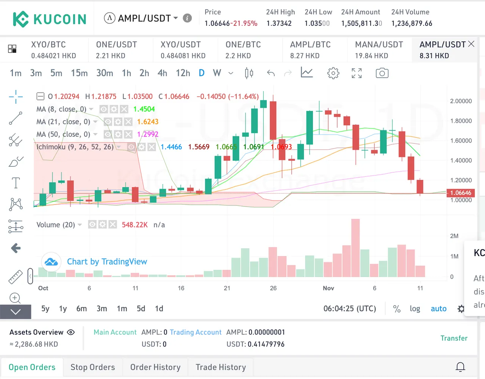
Task: Expand more timeframe intervals chevron
Action: (231, 73)
